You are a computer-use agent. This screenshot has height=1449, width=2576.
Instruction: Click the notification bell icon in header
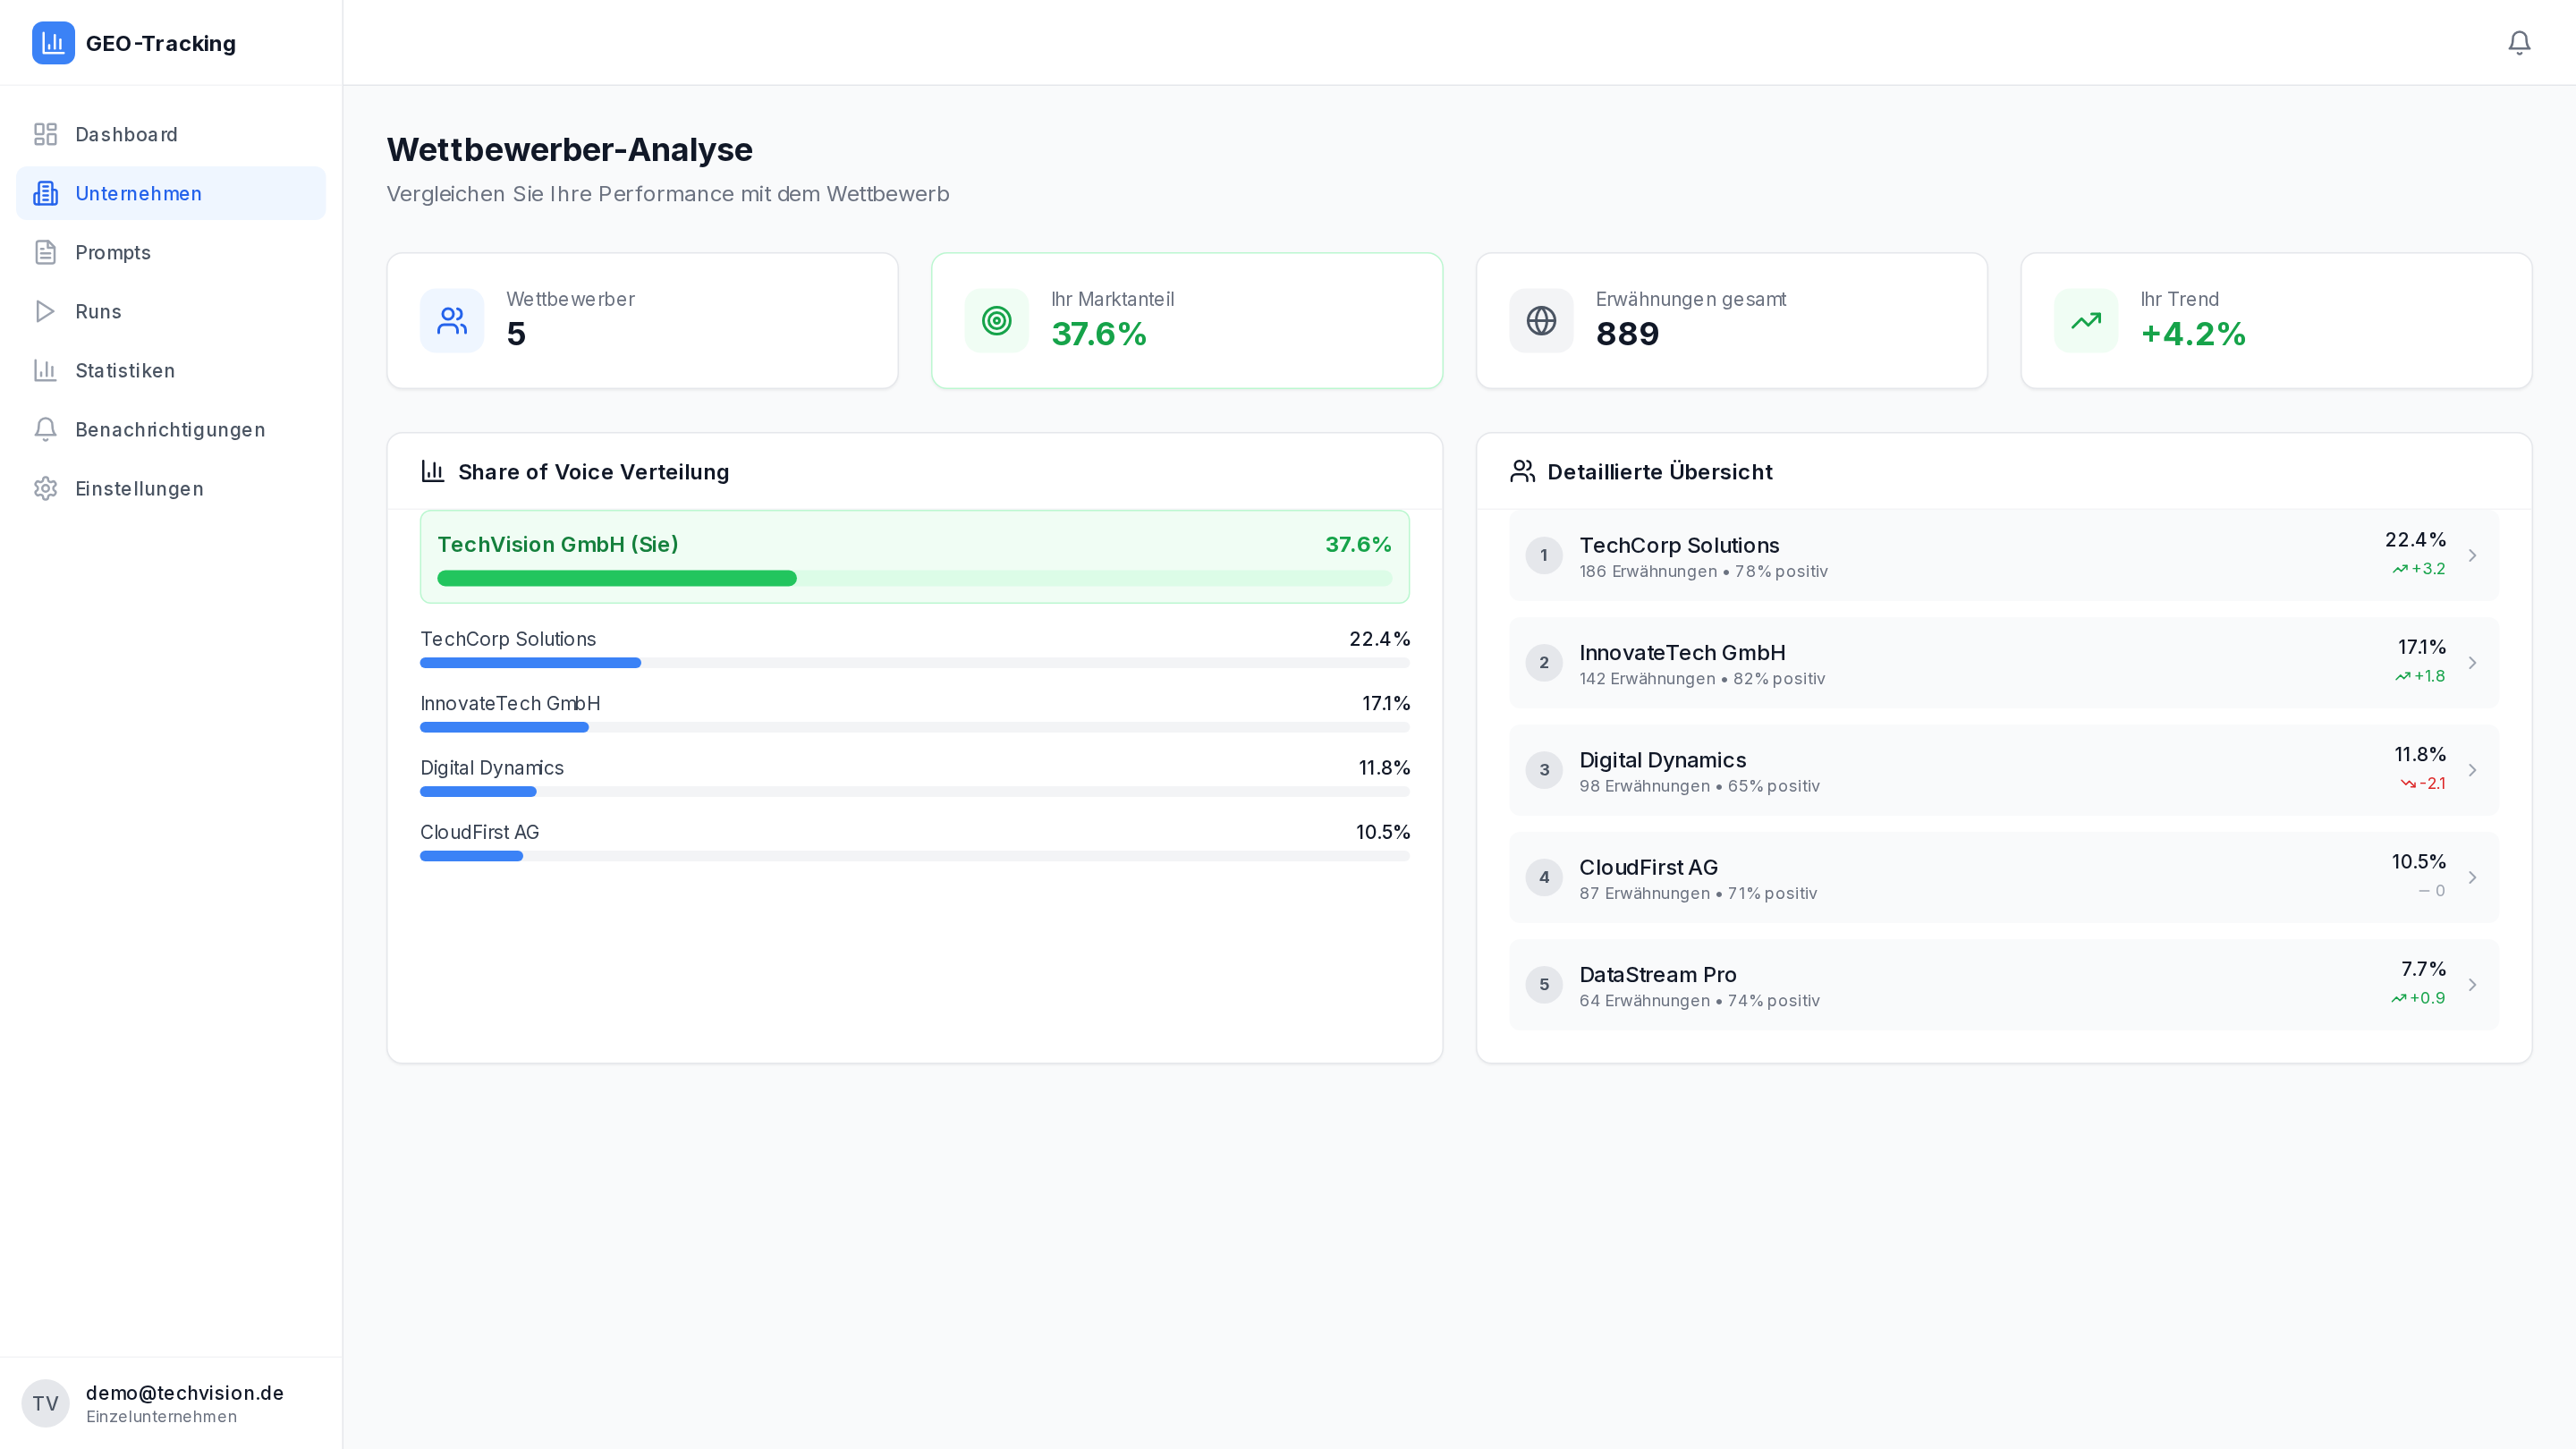(x=2519, y=42)
